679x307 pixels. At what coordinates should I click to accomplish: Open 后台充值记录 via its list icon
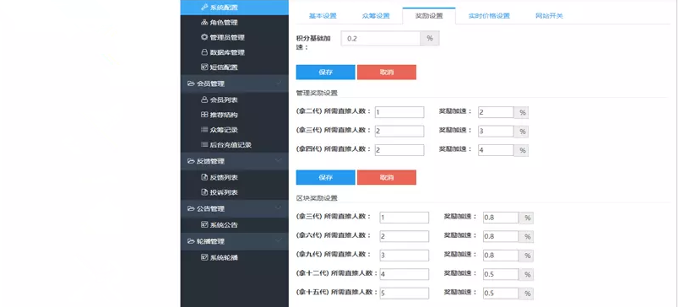pyautogui.click(x=205, y=145)
